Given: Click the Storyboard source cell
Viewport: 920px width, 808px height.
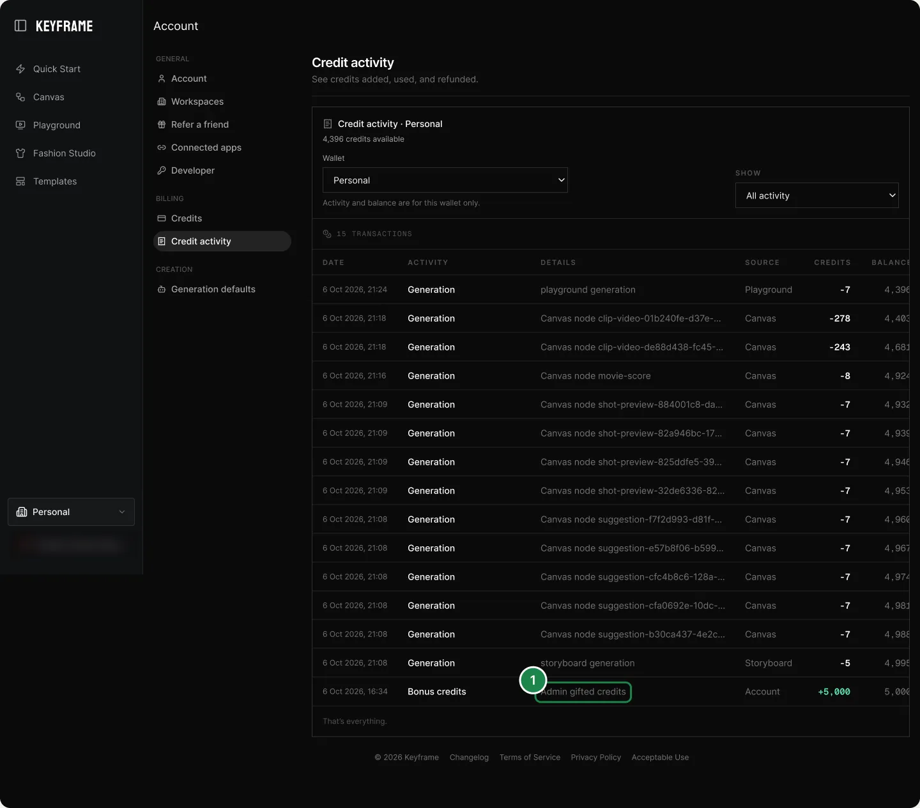Looking at the screenshot, I should point(769,663).
